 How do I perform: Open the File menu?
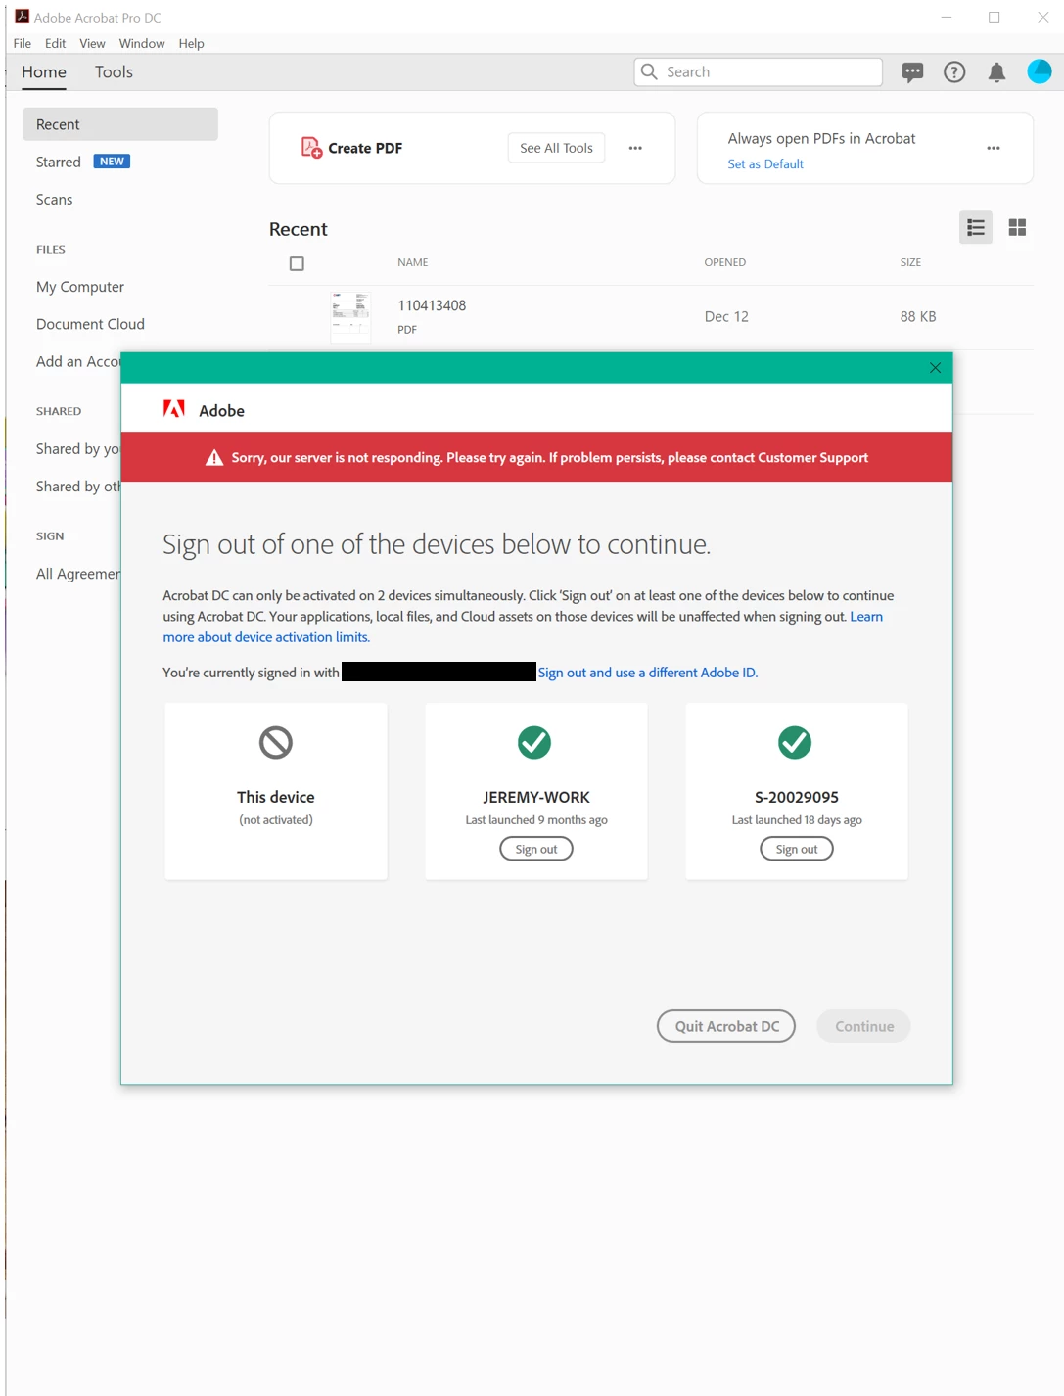pos(23,43)
